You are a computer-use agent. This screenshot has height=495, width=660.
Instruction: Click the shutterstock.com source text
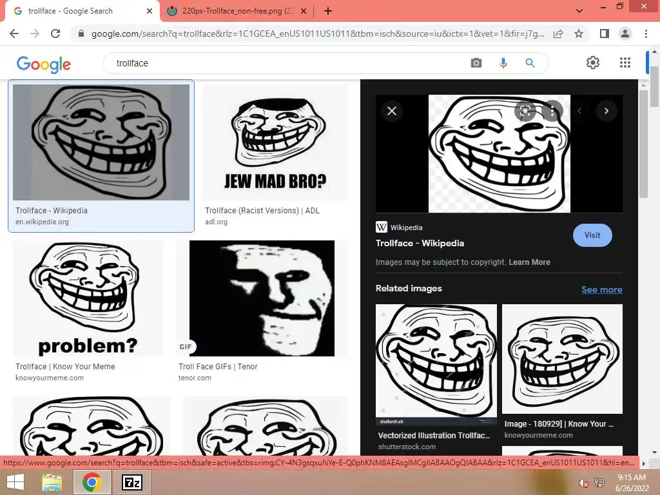tap(407, 447)
